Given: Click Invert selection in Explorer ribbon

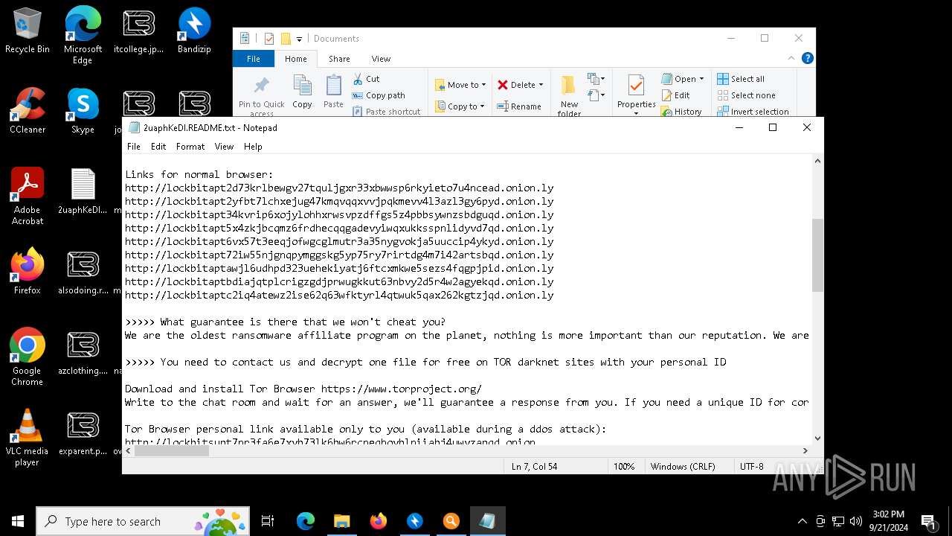Looking at the screenshot, I should click(x=753, y=112).
